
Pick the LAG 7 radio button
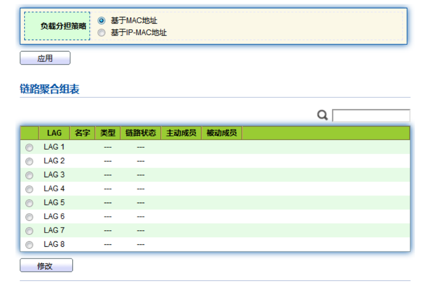tap(29, 231)
